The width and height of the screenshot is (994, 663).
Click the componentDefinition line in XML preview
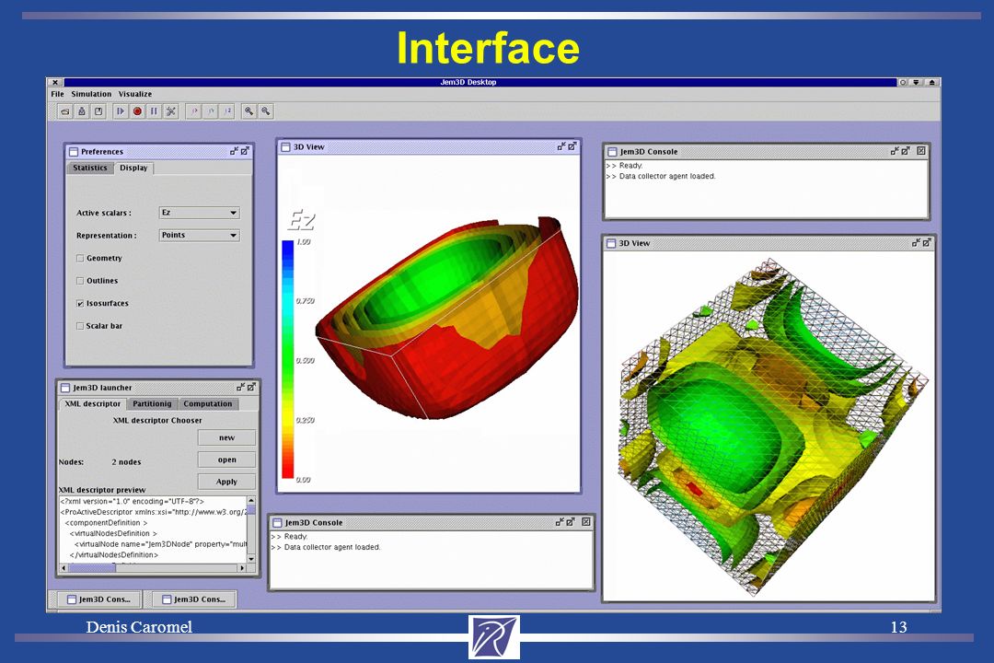click(x=106, y=523)
